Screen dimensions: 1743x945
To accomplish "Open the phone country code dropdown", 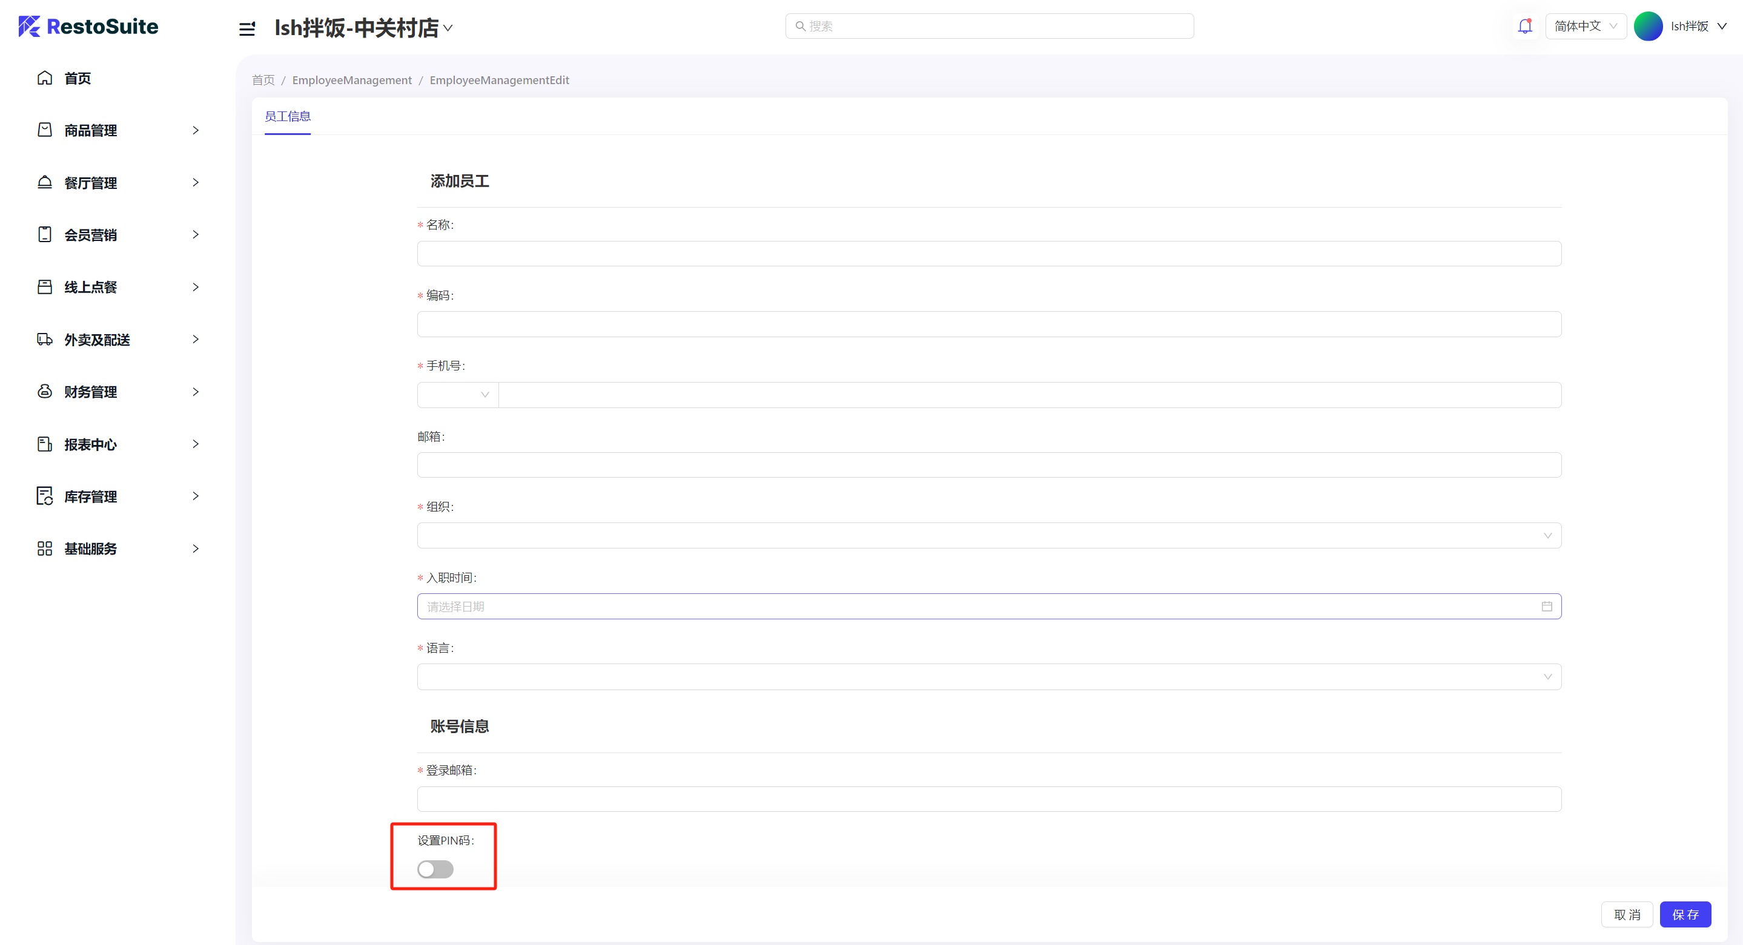I will pyautogui.click(x=458, y=395).
